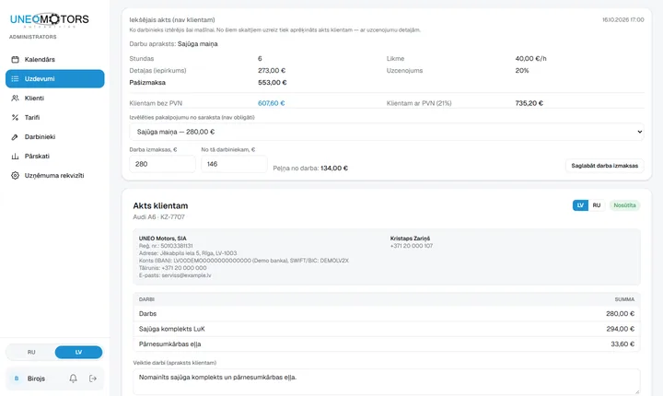
Task: Click the Uzdevumi list icon
Action: [16, 78]
